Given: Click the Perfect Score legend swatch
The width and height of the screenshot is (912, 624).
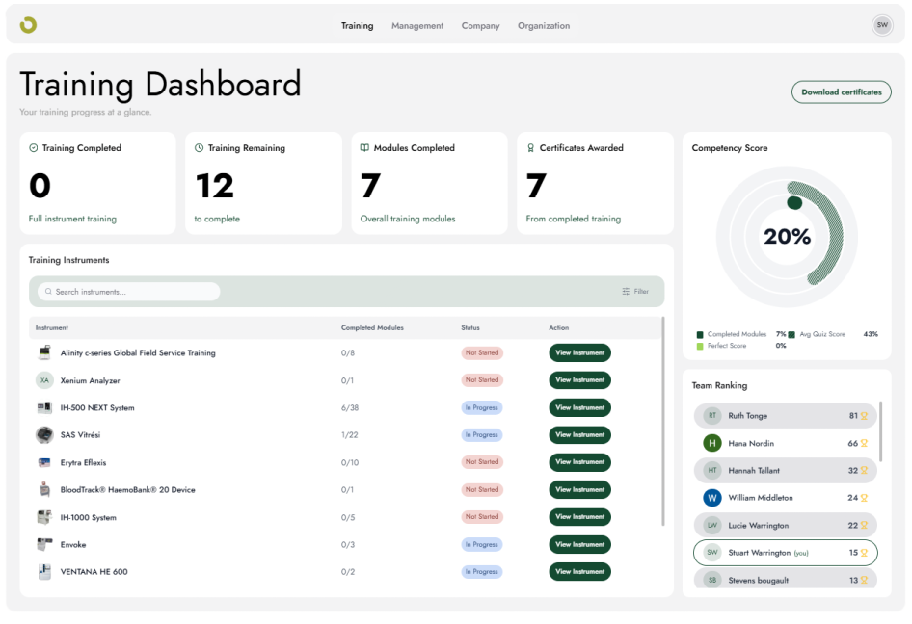Looking at the screenshot, I should pos(700,347).
